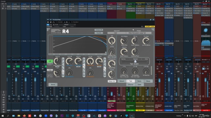Select the Warp tab button

pos(148,81)
